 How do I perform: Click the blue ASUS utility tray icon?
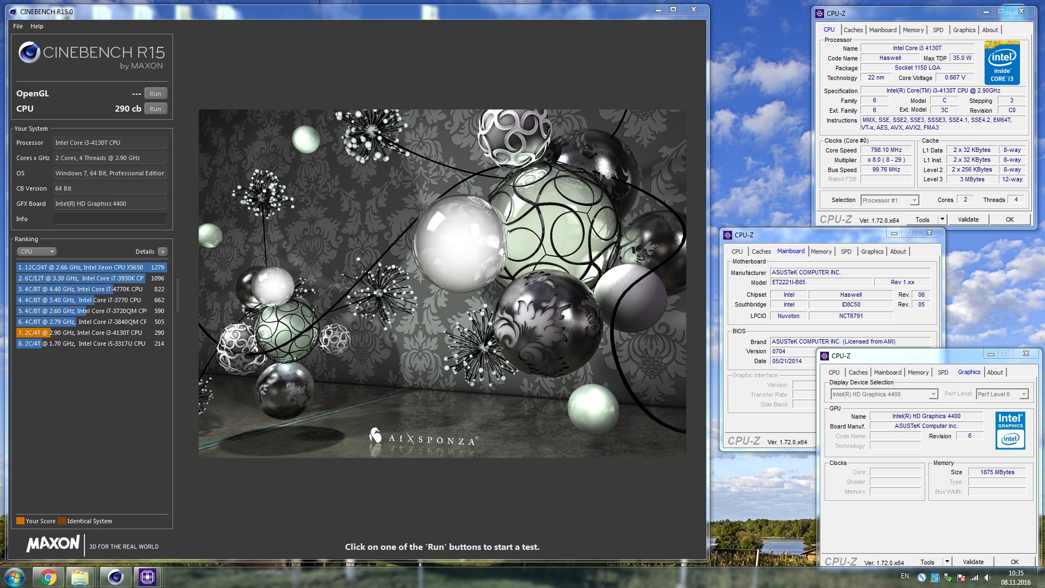click(x=935, y=578)
